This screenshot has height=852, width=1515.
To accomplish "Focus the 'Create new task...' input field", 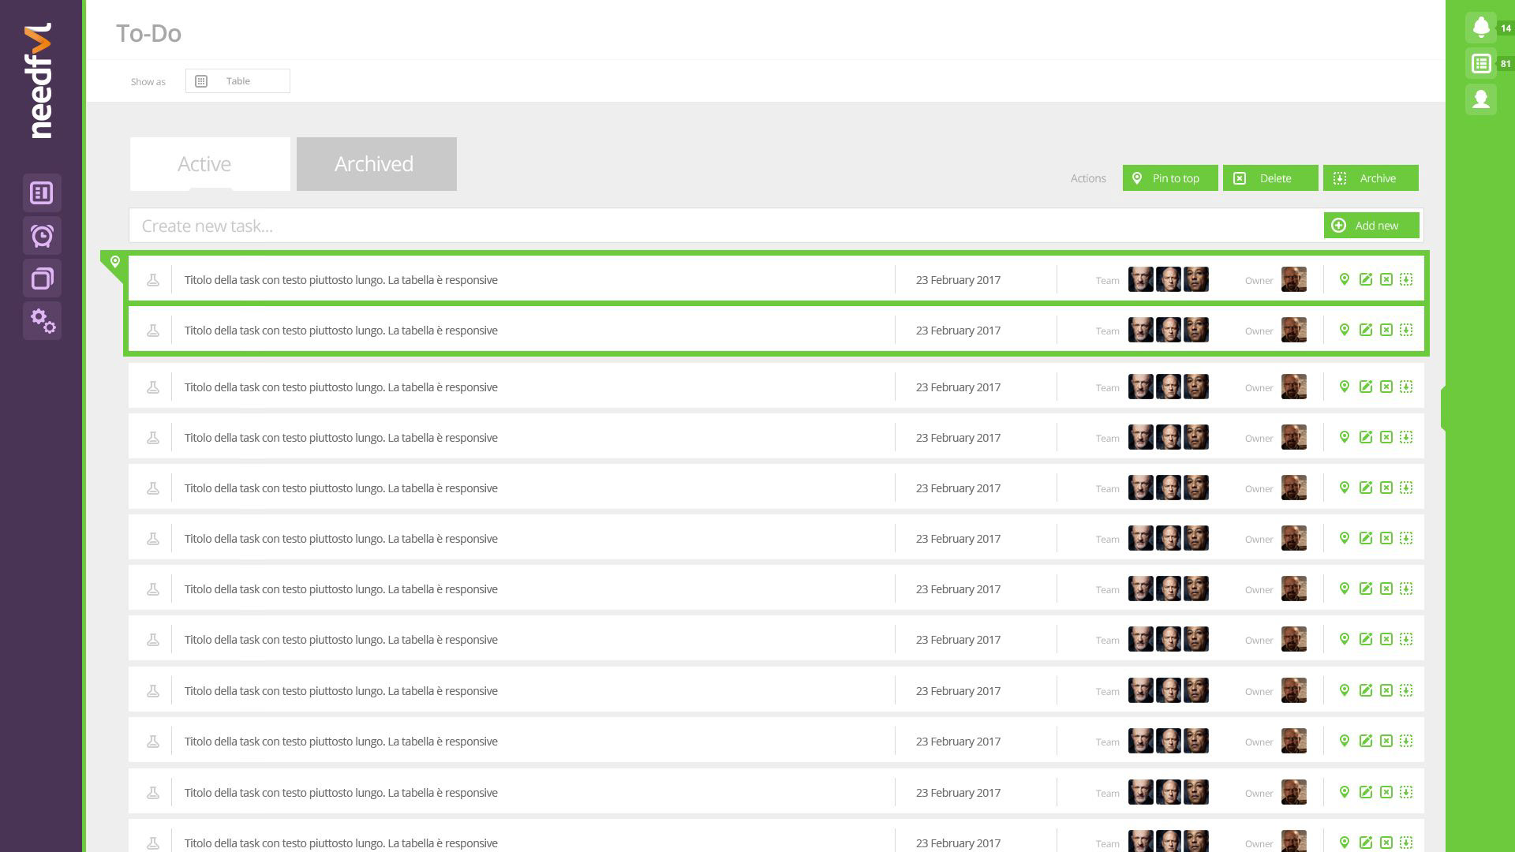I will pyautogui.click(x=726, y=226).
